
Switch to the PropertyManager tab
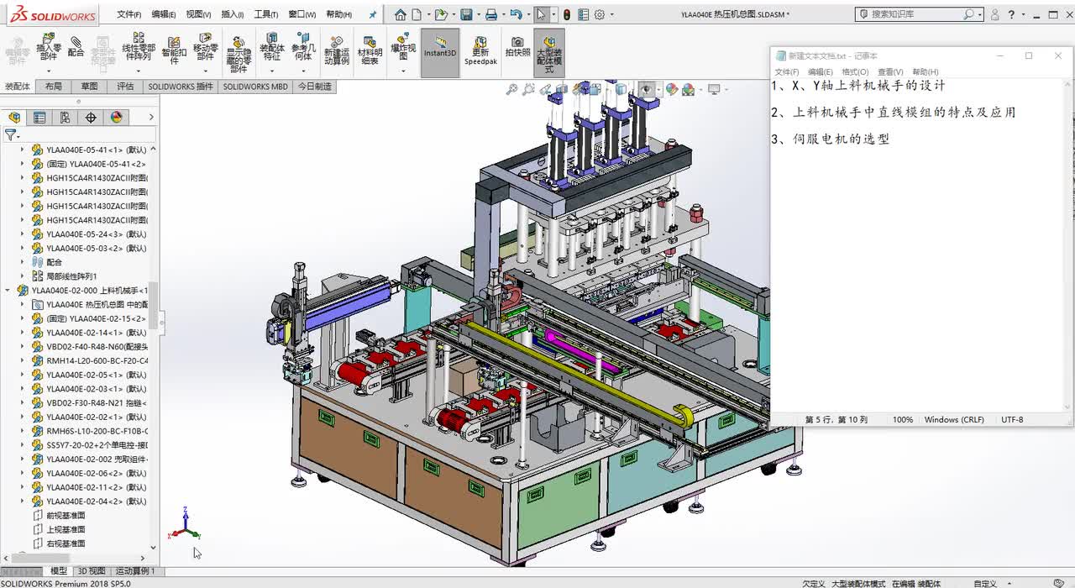[39, 118]
